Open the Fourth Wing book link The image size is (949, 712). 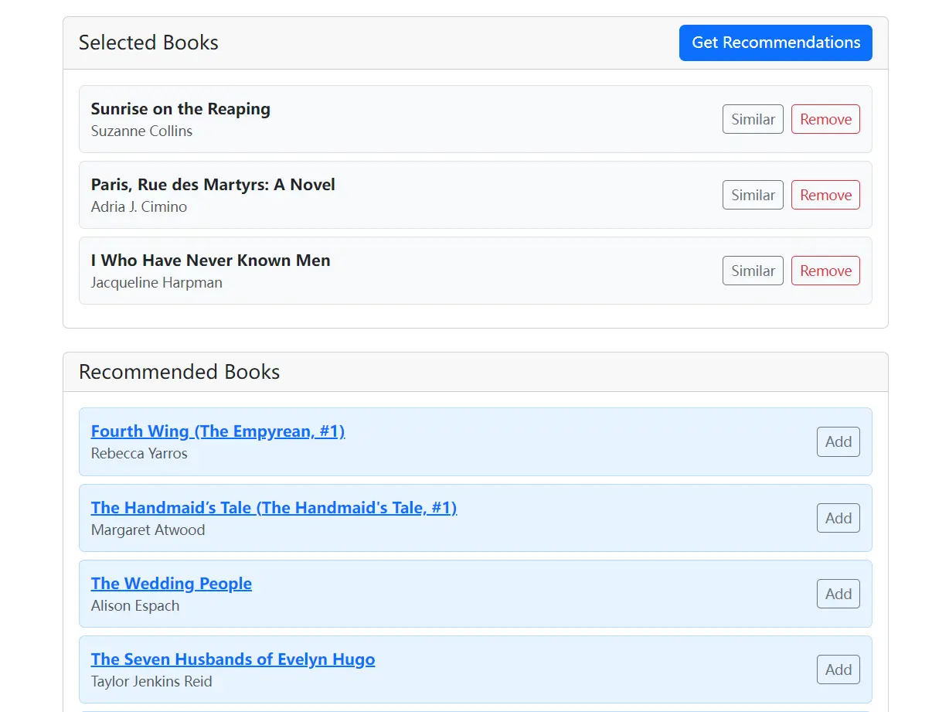pyautogui.click(x=217, y=431)
